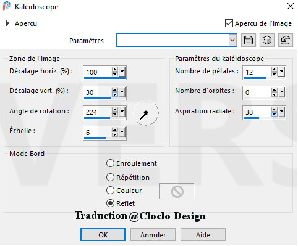The height and width of the screenshot is (246, 298).
Task: Click the Annuler button
Action: click(x=153, y=235)
